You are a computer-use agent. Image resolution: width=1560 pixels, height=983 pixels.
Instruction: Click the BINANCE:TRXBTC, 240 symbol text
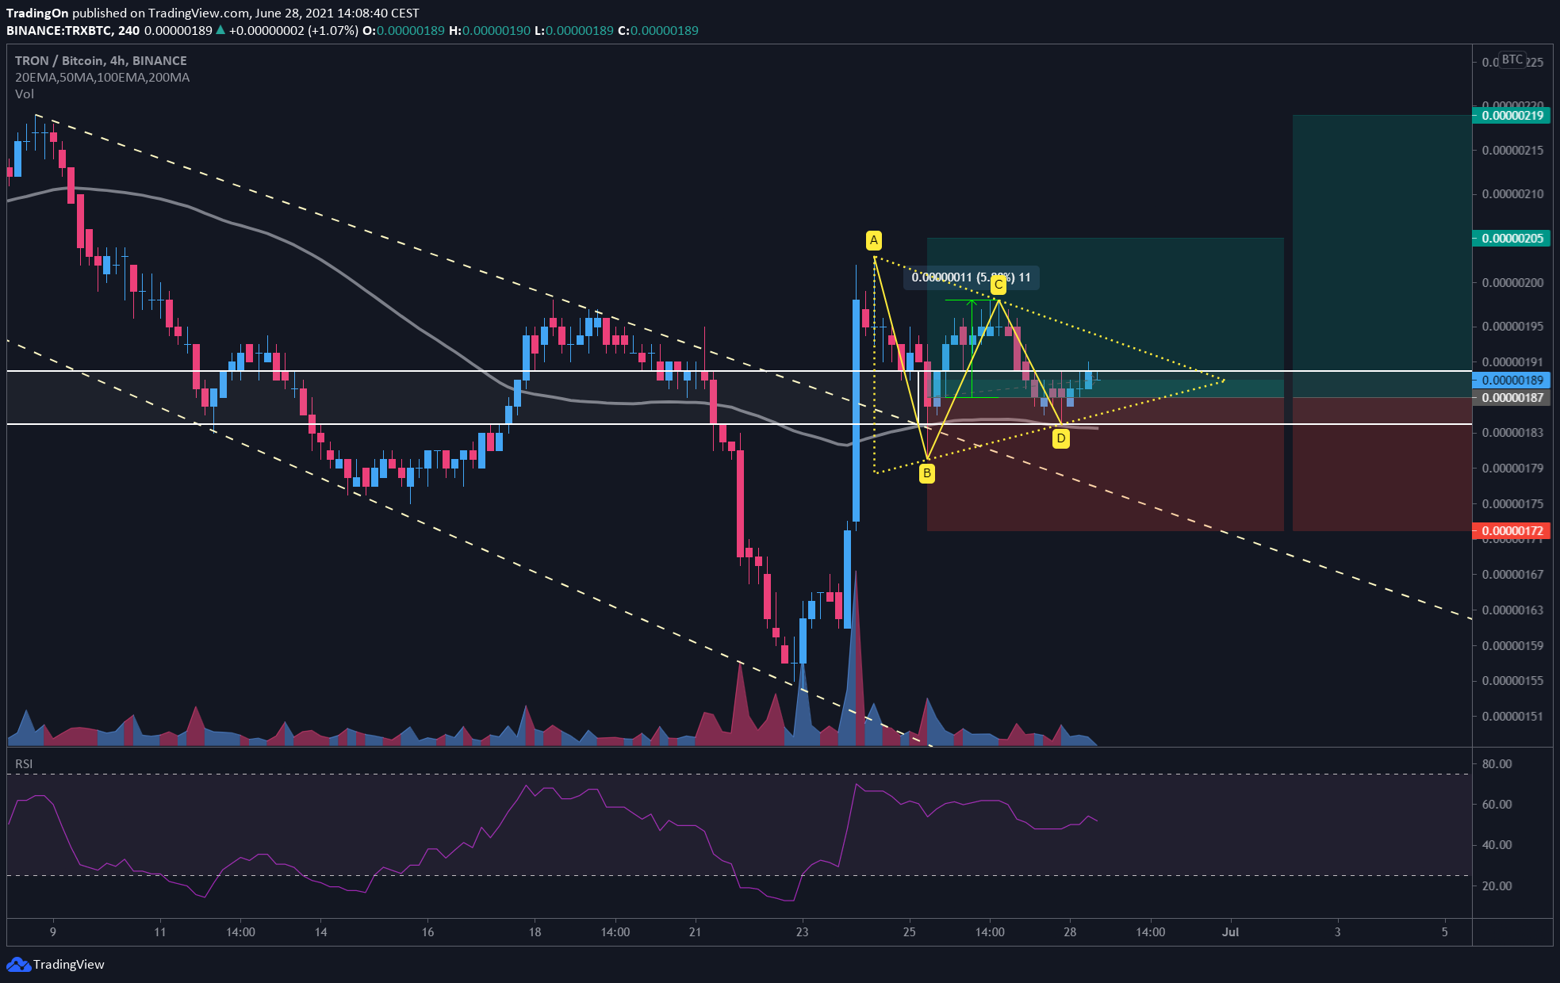pos(73,31)
